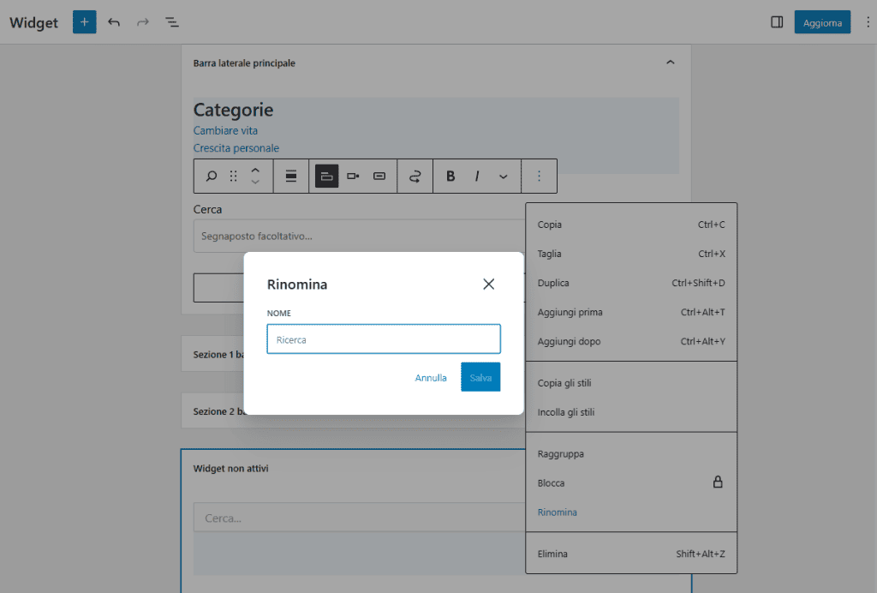Select Rinomina from the block menu
Viewport: 877px width, 593px height.
pos(631,512)
